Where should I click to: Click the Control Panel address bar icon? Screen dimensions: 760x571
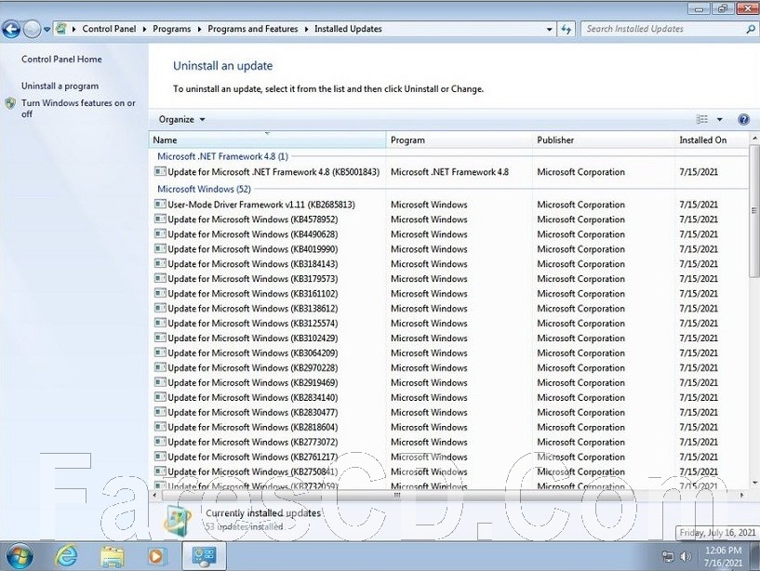[x=61, y=29]
